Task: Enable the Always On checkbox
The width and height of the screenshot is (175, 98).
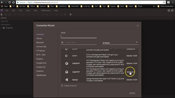Action: [62, 86]
